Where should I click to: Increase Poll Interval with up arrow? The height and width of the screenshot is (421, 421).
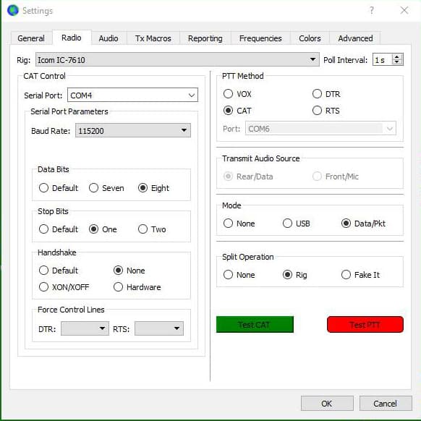click(396, 56)
